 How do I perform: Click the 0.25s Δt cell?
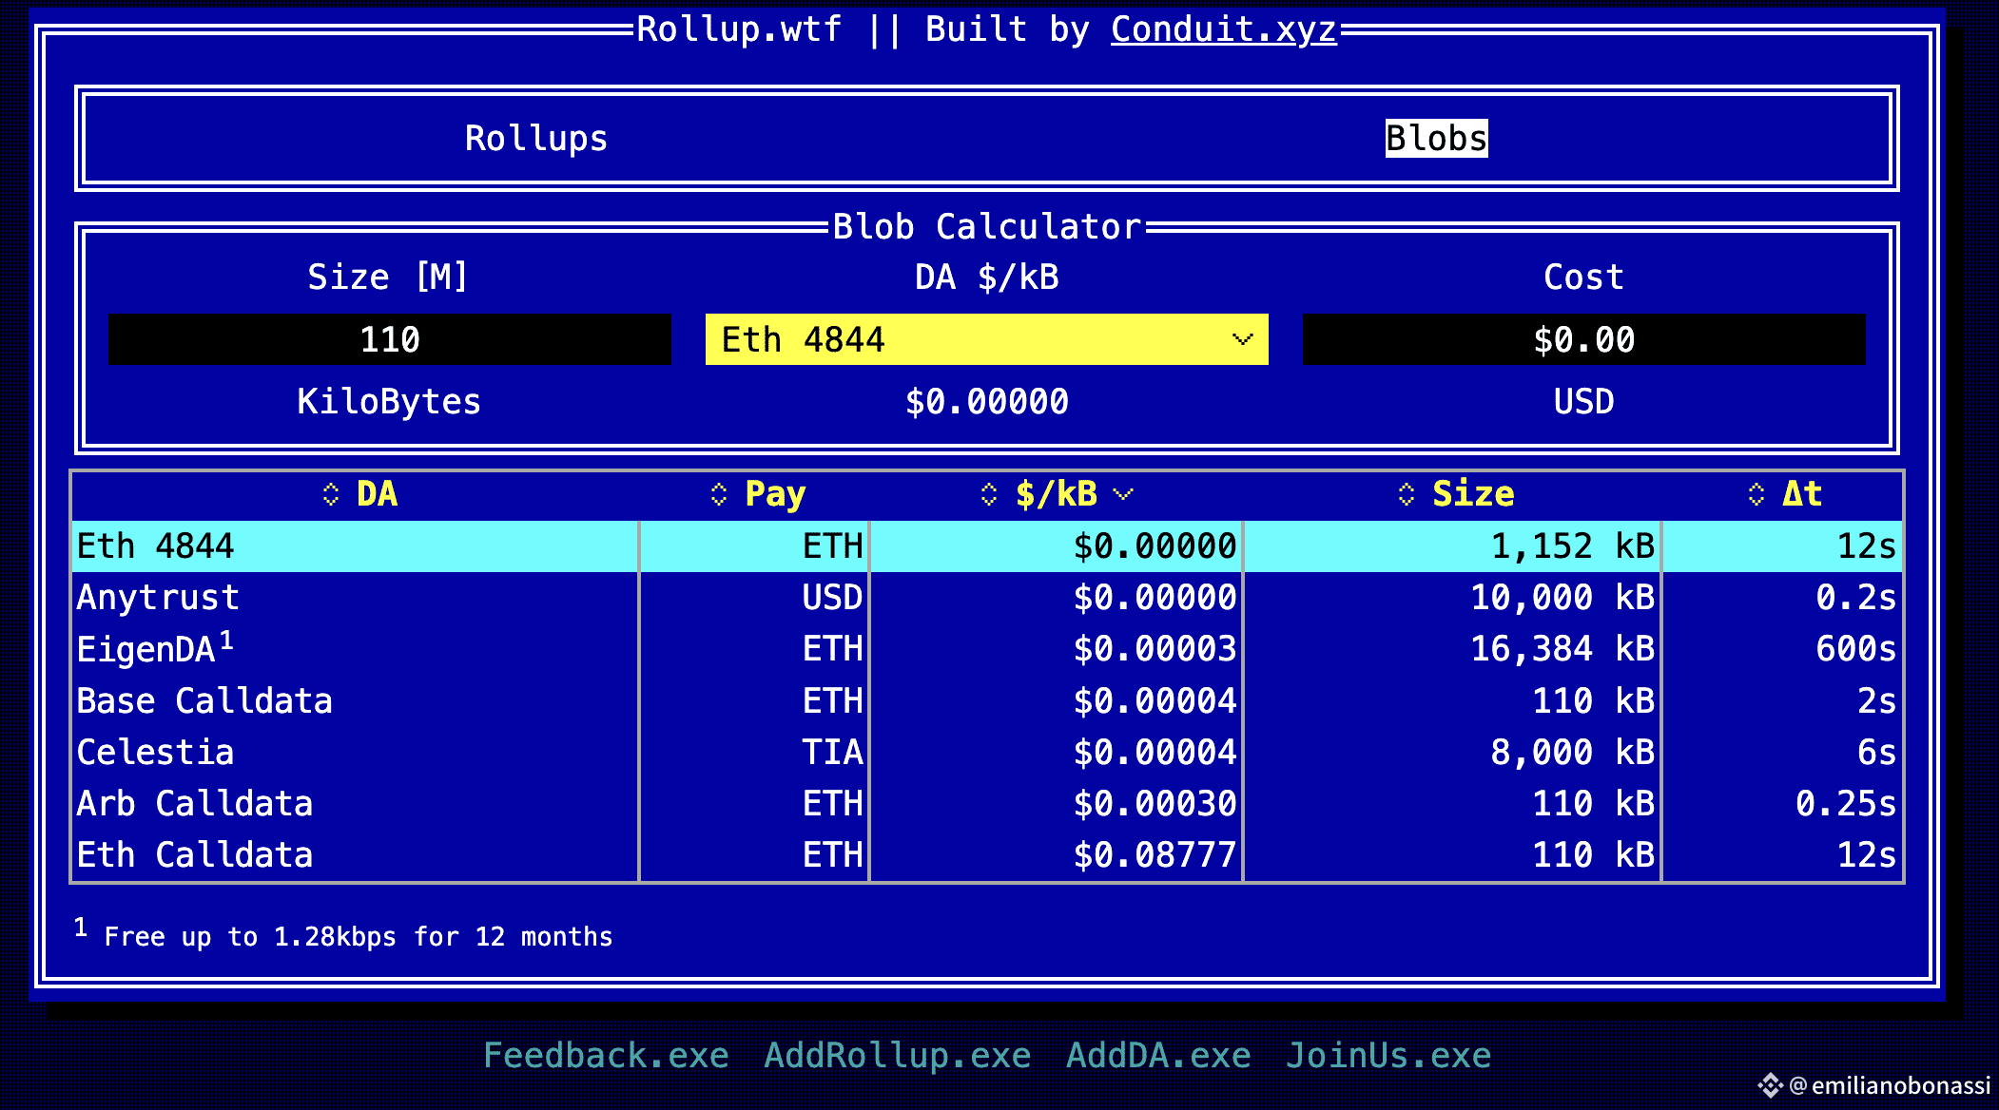(x=1846, y=804)
